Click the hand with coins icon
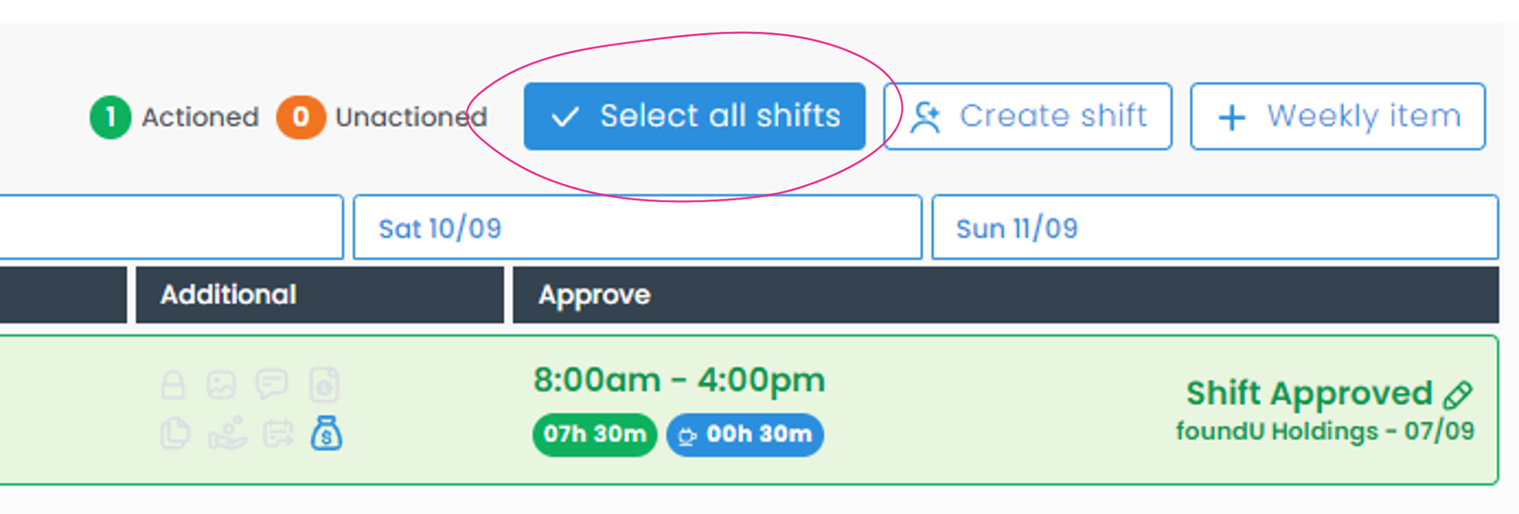The image size is (1519, 514). [x=227, y=434]
